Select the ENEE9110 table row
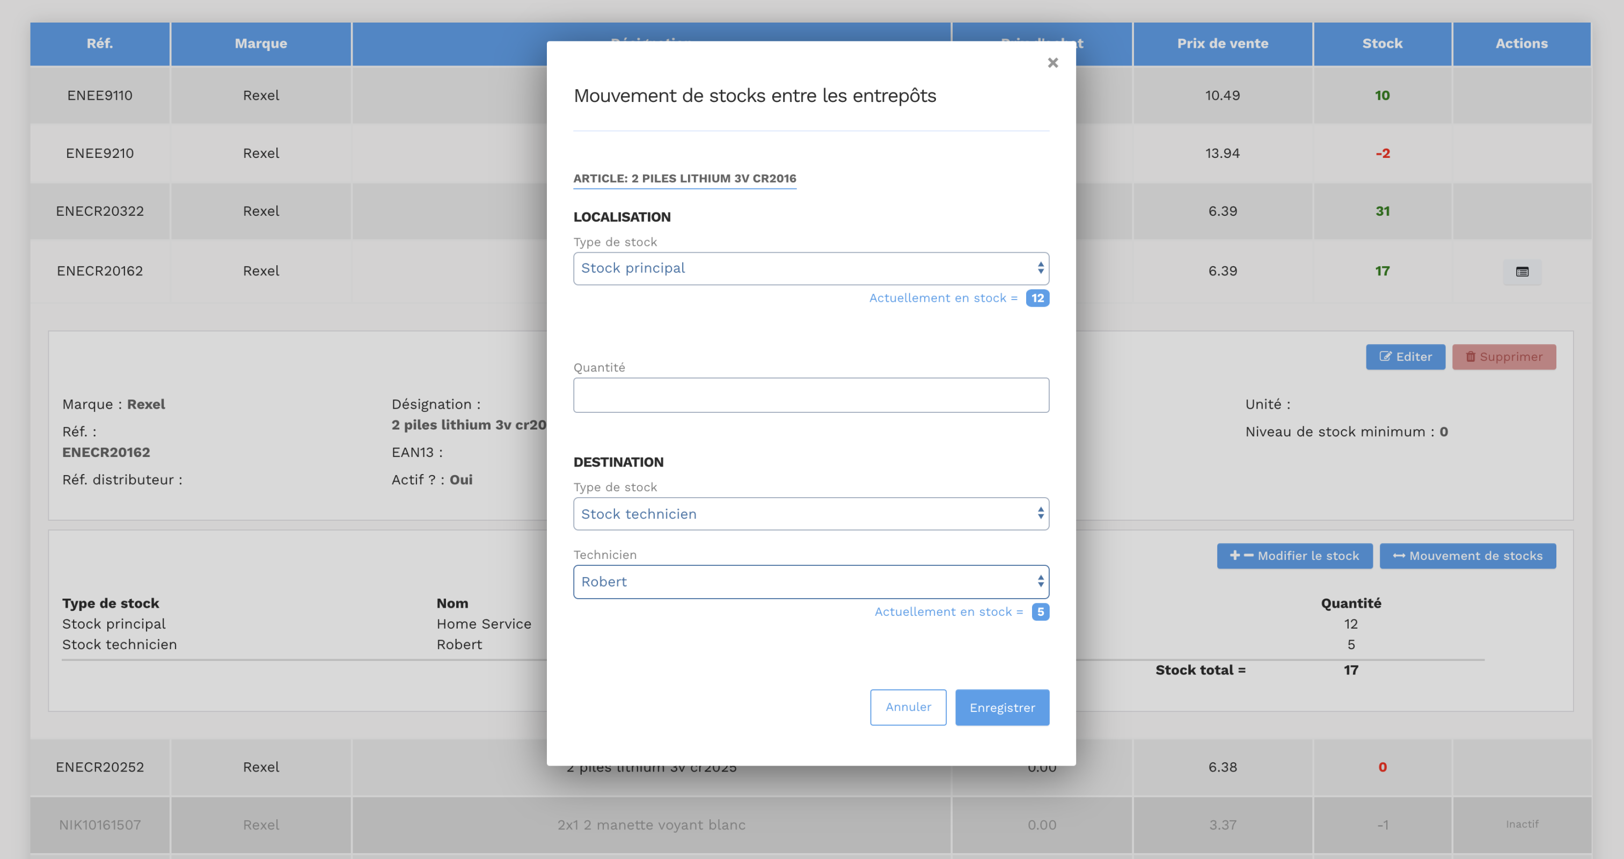The image size is (1624, 859). tap(100, 95)
